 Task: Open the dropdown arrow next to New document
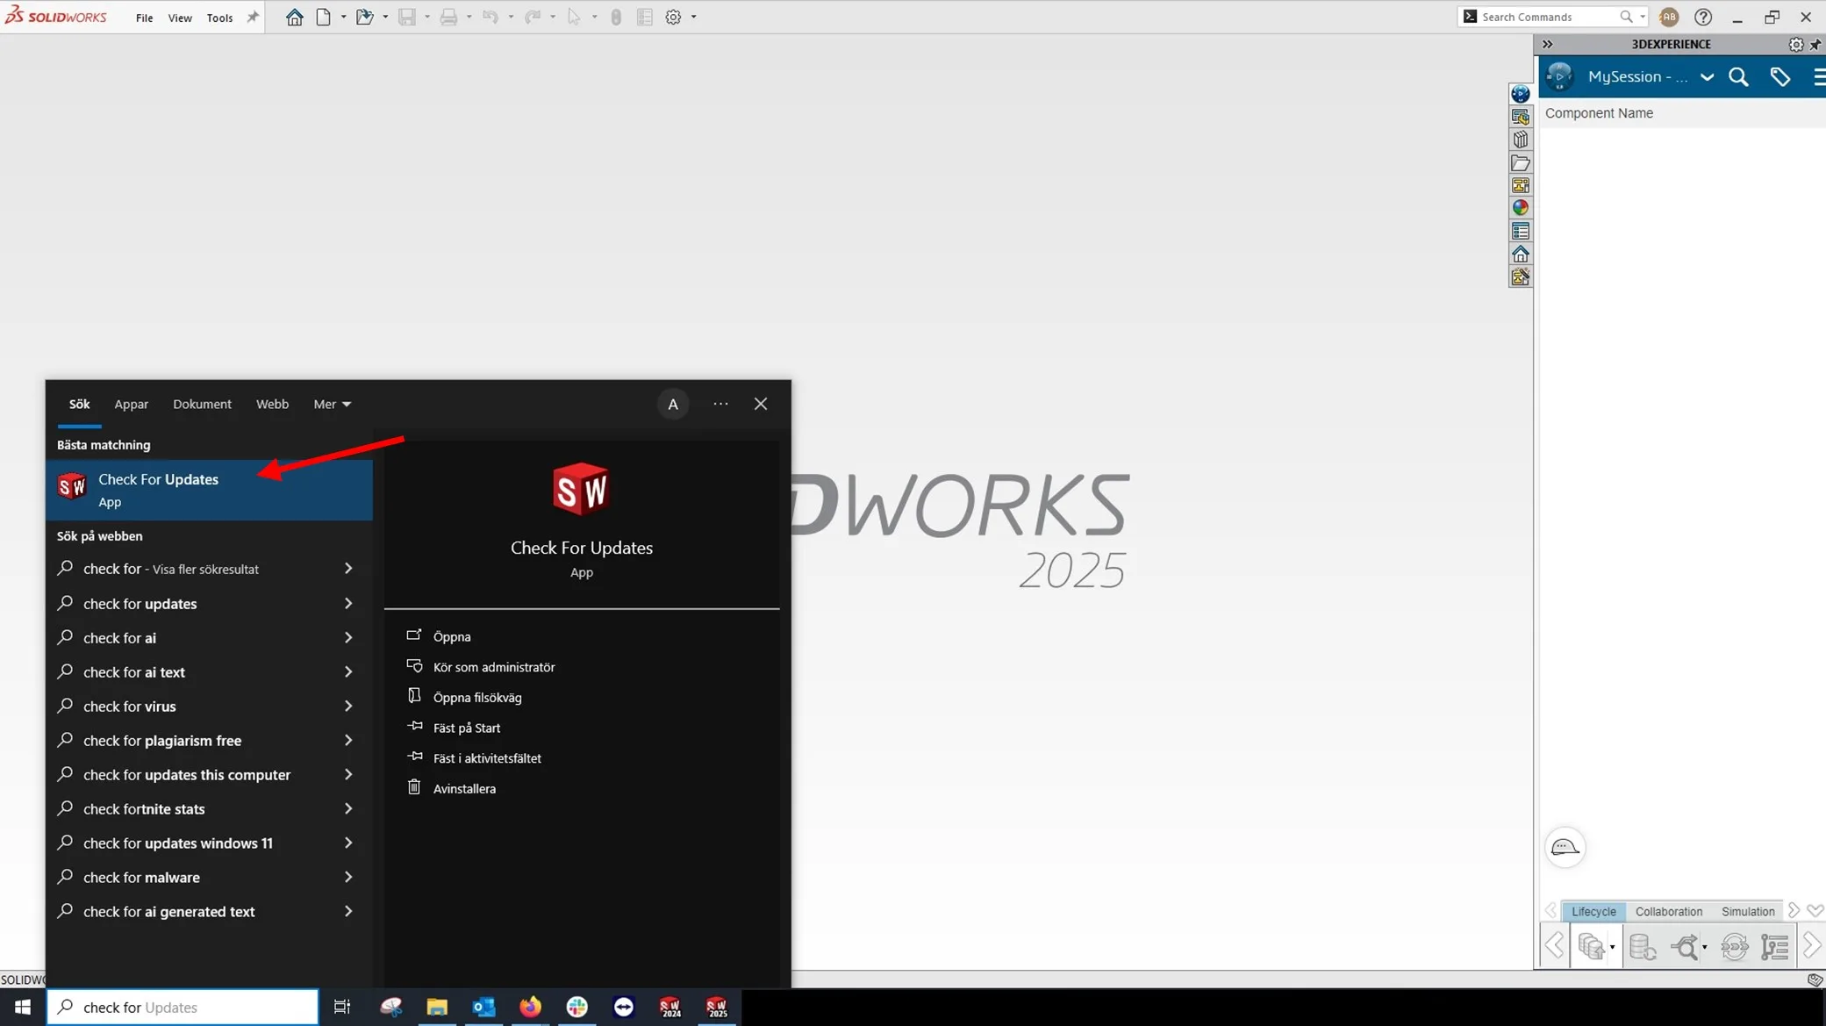point(343,17)
